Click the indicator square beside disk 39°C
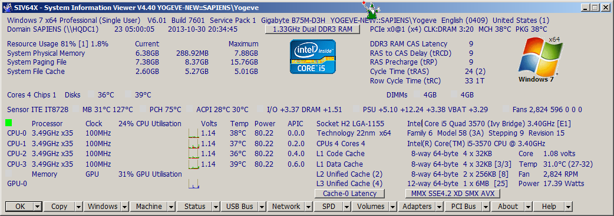 (x=128, y=94)
